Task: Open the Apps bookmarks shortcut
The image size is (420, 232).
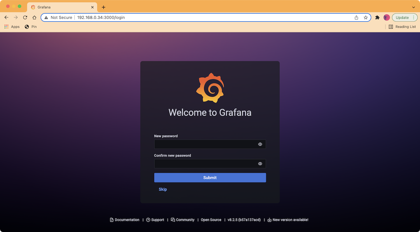Action: 12,27
